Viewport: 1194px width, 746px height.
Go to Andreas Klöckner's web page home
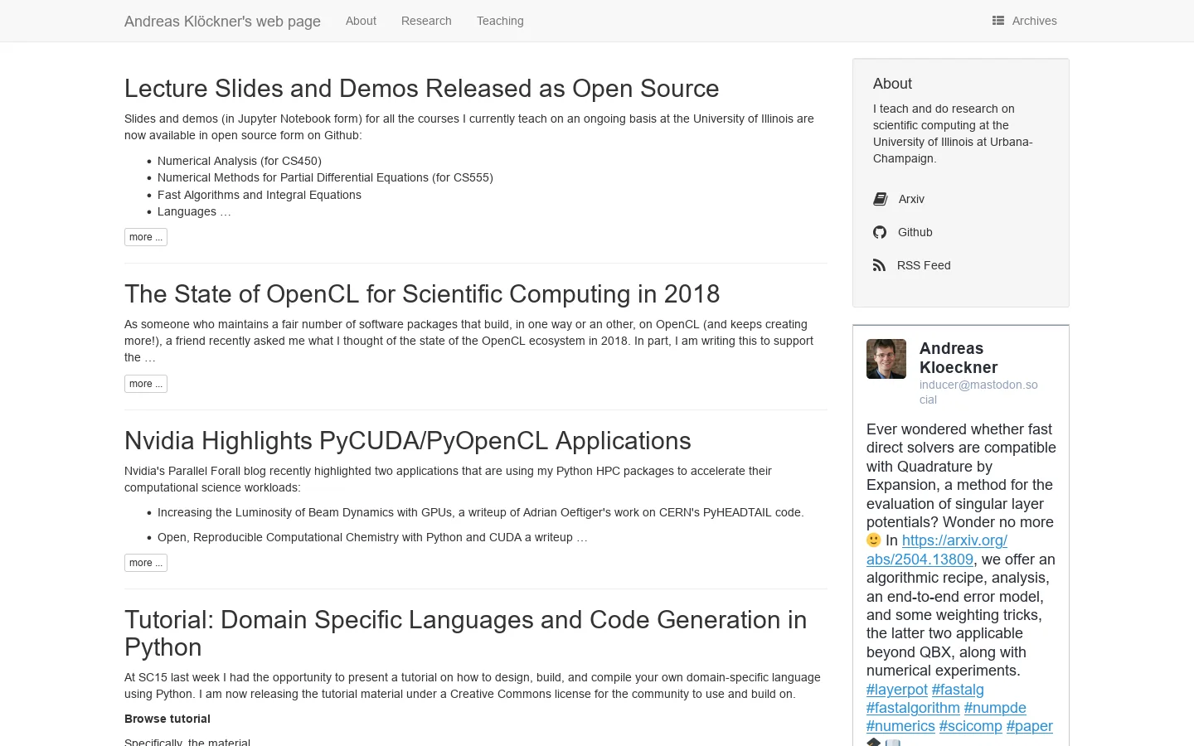(x=222, y=22)
